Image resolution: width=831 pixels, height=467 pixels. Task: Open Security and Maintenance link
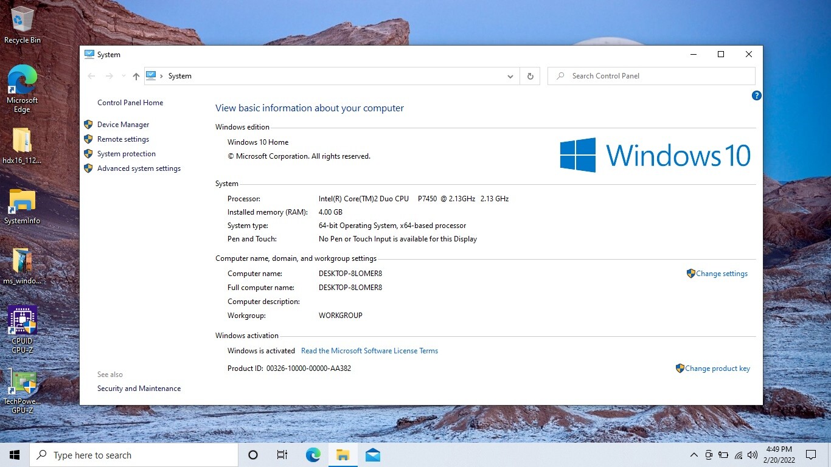(139, 389)
